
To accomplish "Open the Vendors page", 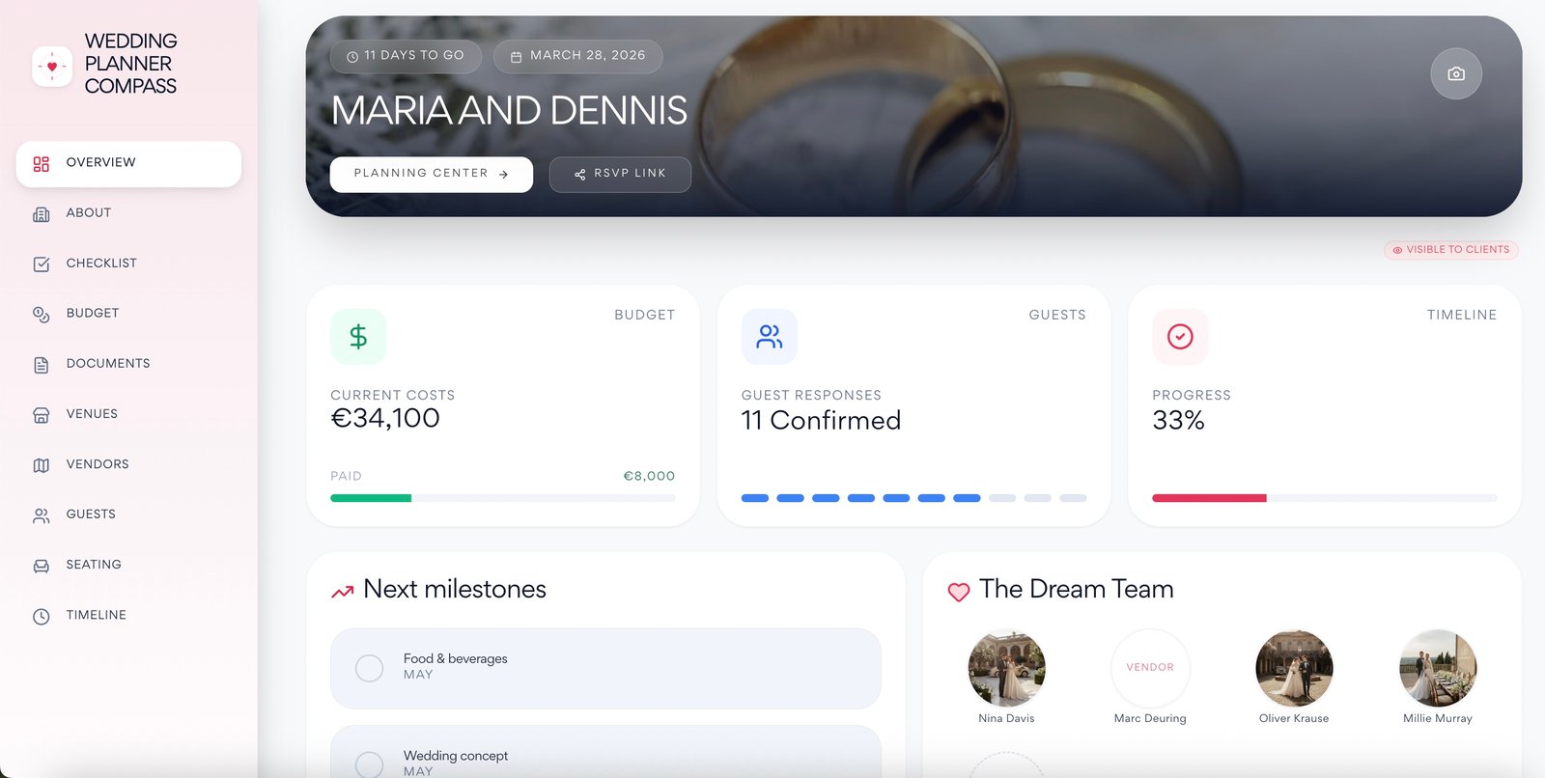I will pyautogui.click(x=128, y=464).
